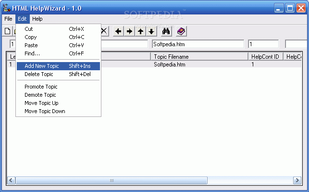Click the X delete toolbar icon
309x192 pixels.
[x=104, y=31]
